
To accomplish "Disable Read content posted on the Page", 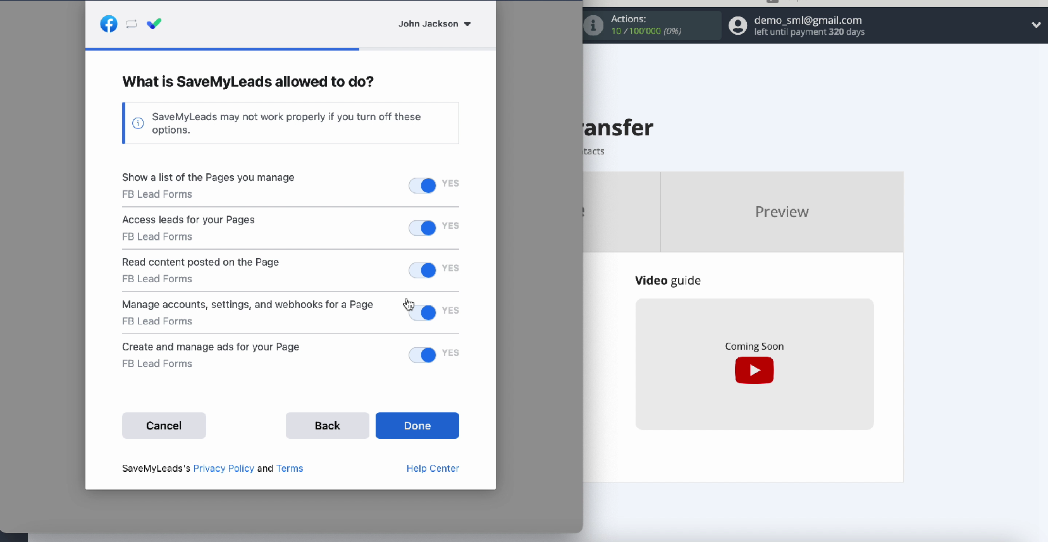I will click(422, 270).
